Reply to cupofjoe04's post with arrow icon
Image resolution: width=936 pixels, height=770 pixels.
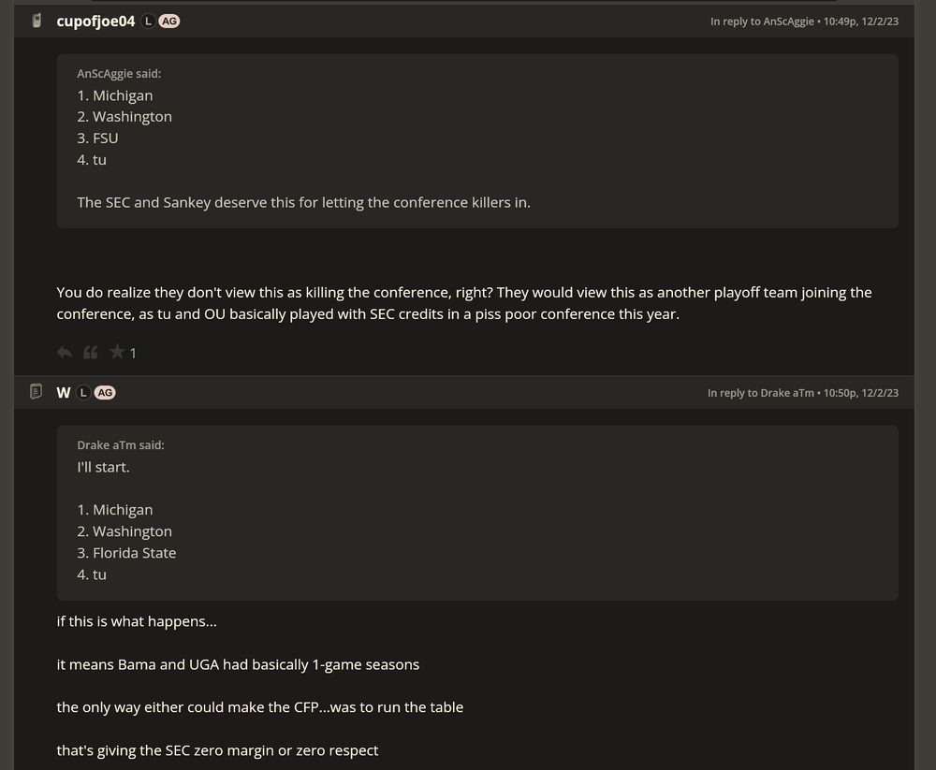[65, 353]
